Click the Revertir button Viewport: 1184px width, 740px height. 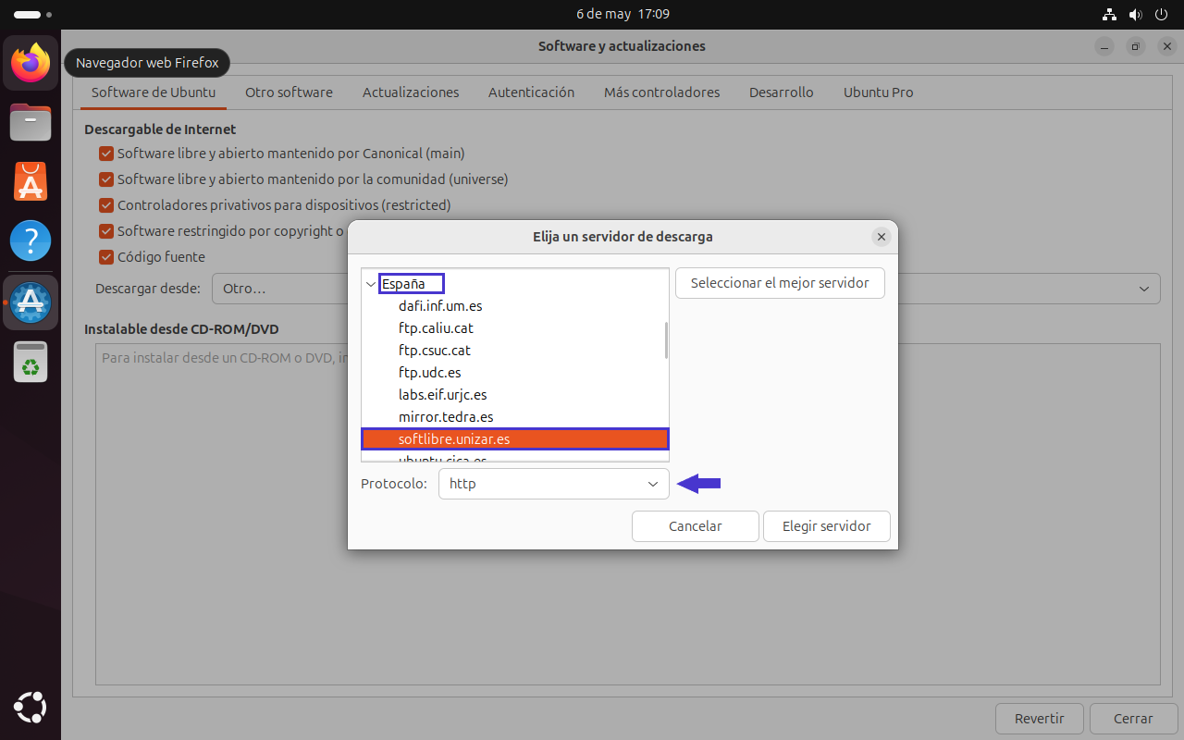click(x=1039, y=719)
